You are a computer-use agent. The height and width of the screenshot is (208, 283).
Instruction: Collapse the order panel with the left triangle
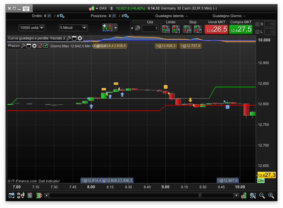(132, 28)
